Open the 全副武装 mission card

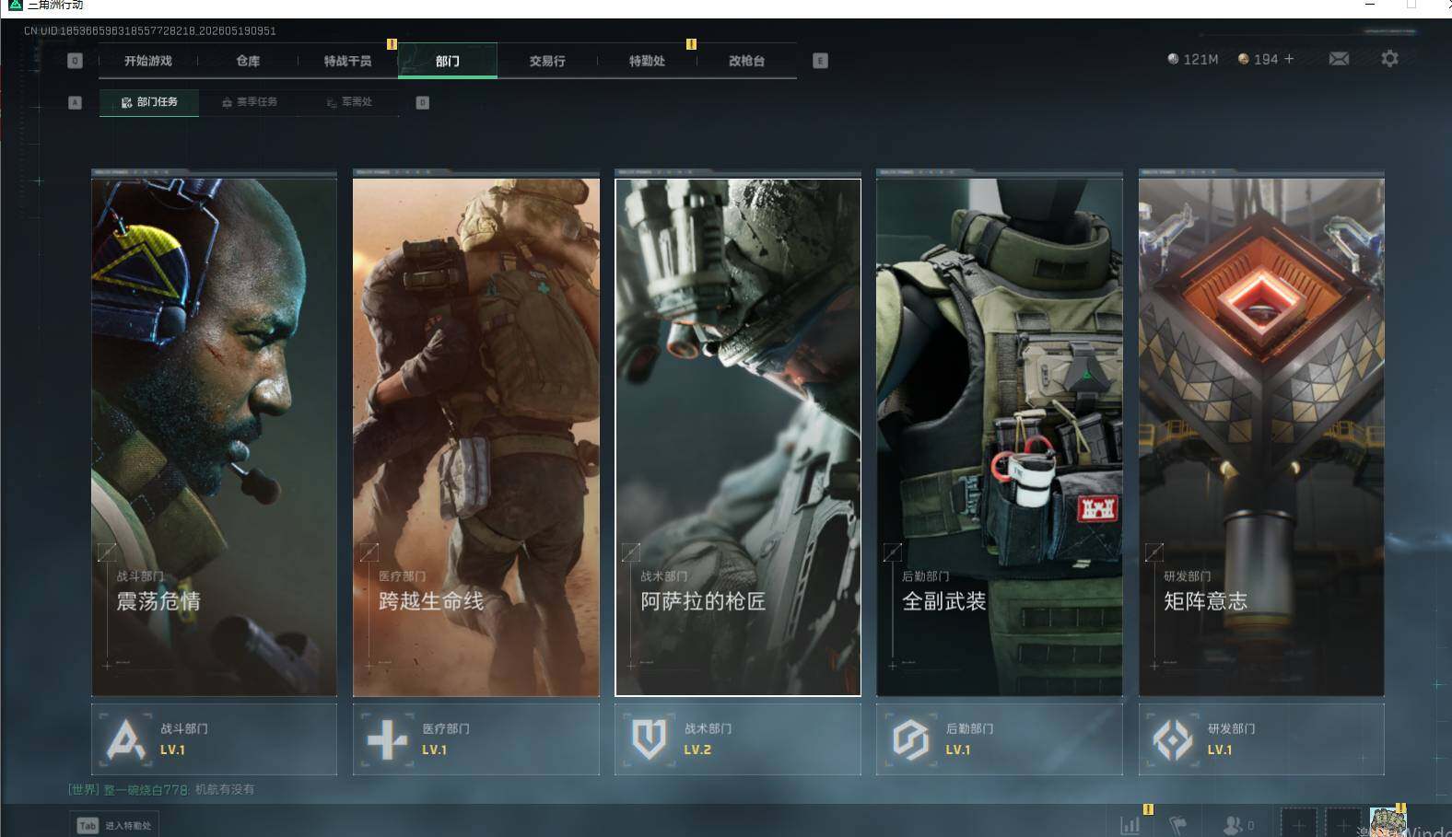[x=1000, y=437]
